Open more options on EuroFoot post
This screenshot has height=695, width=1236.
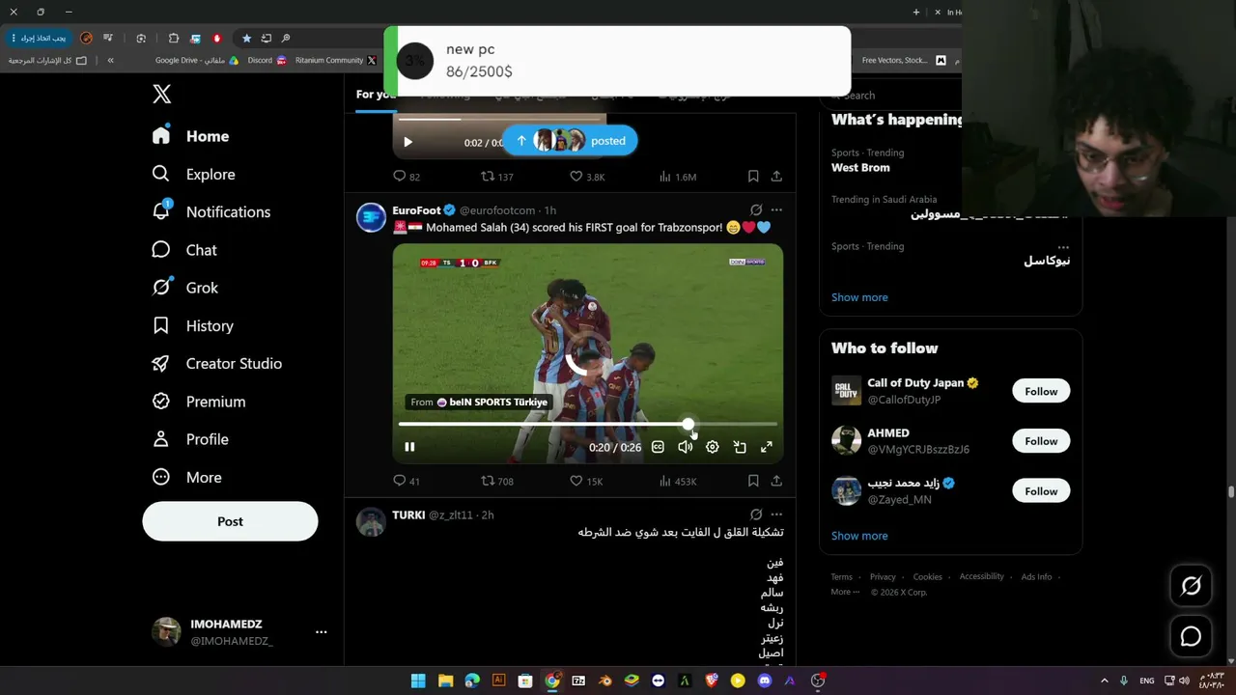point(776,210)
